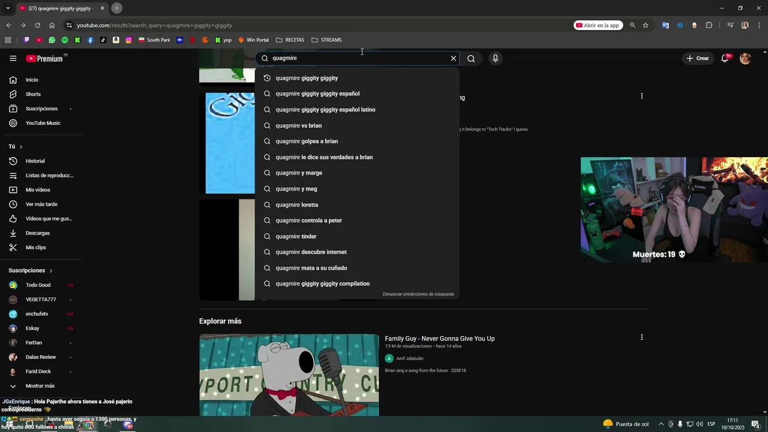Viewport: 768px width, 432px height.
Task: Click the YouTube Premium logo
Action: 44,58
